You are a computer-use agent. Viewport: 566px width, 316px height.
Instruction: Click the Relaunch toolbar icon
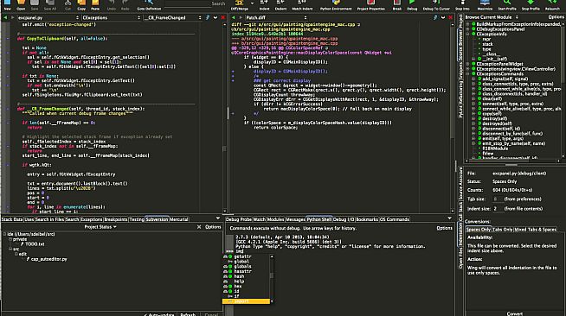tap(552, 3)
